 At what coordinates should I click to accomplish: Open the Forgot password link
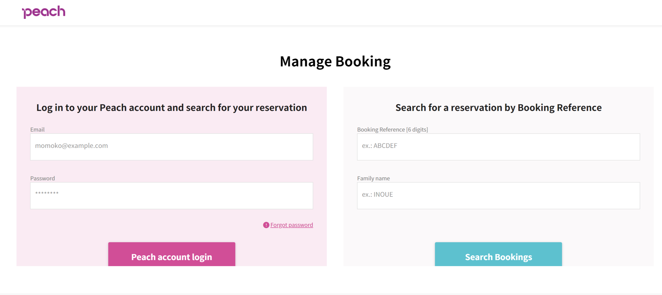tap(291, 225)
